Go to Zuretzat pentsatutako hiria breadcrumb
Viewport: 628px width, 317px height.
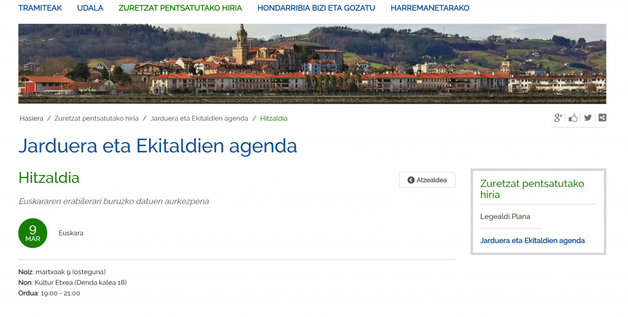point(96,118)
